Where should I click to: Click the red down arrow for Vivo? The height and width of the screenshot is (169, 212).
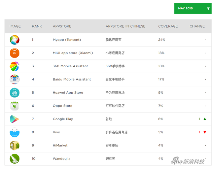coord(205,132)
